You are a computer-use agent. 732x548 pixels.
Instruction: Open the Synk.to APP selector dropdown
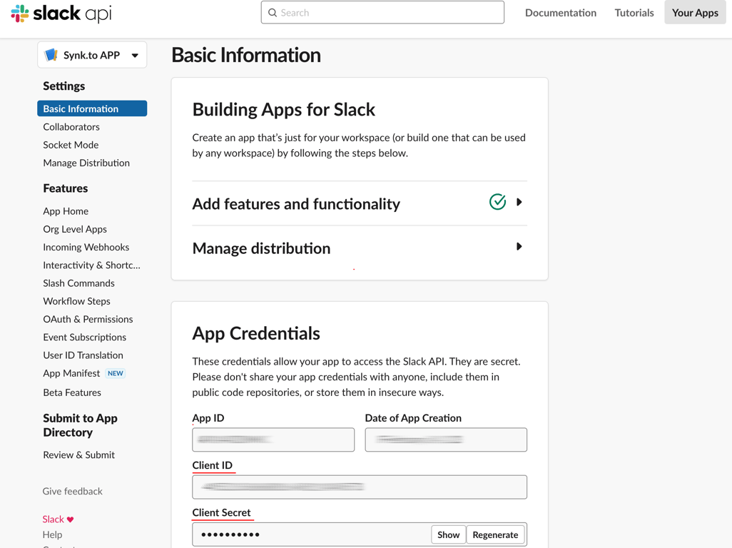tap(135, 55)
